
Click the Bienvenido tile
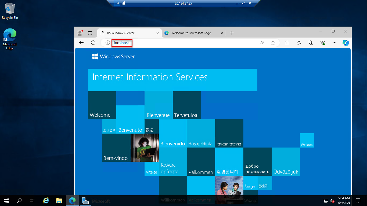coord(173,133)
